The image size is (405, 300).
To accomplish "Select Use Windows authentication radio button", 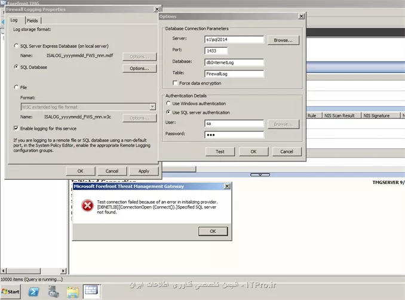I will [168, 103].
